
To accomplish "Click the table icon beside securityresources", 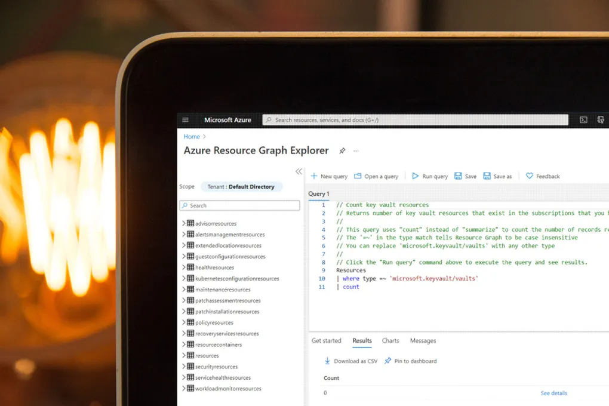I will coord(190,366).
